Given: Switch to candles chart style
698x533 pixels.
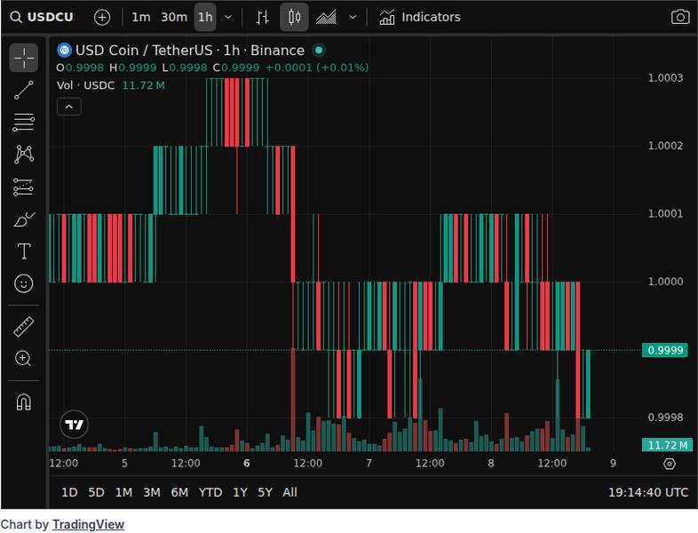Looking at the screenshot, I should coord(294,18).
